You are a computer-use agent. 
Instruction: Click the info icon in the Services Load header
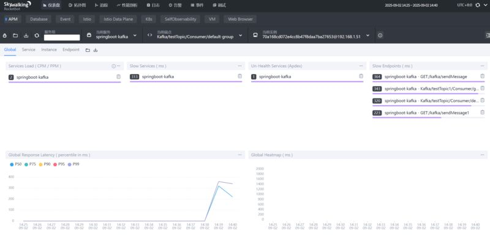point(114,66)
